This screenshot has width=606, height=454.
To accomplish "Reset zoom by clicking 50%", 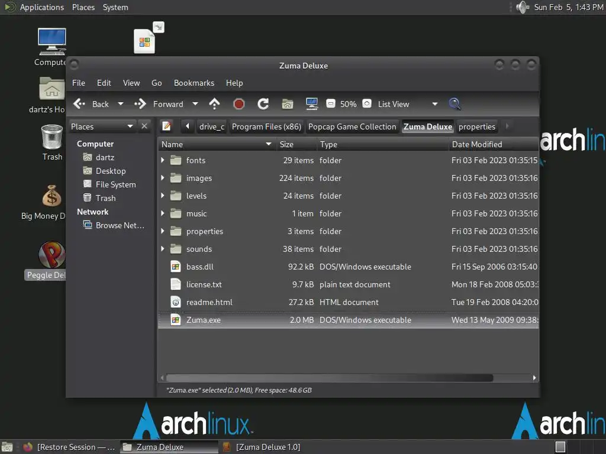I will (348, 104).
